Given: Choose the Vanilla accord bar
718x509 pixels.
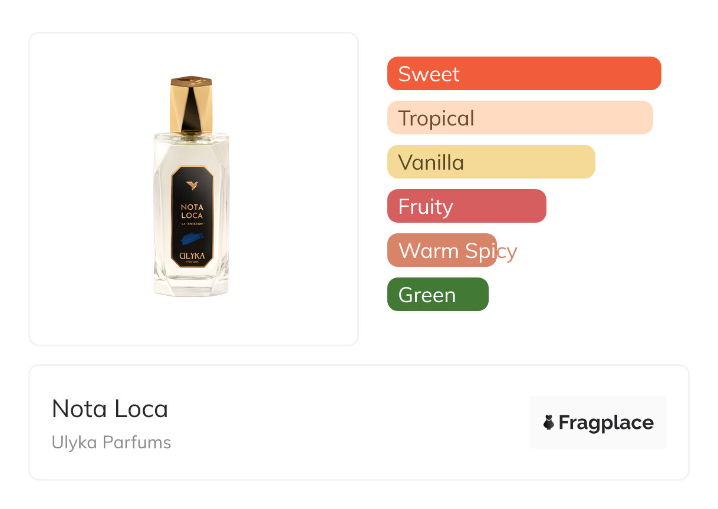Looking at the screenshot, I should pos(490,162).
